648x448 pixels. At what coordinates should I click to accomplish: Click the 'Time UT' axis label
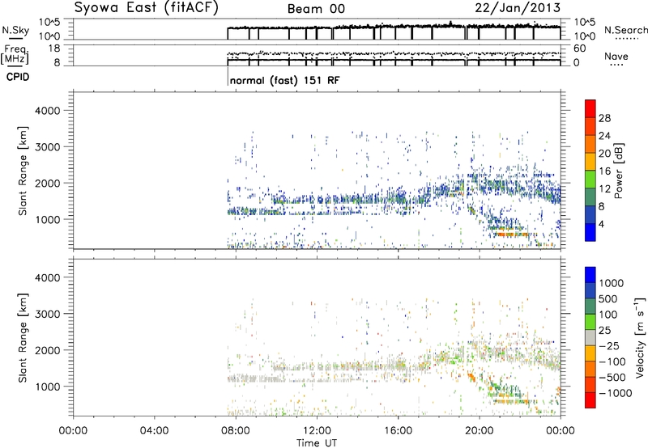tap(317, 443)
